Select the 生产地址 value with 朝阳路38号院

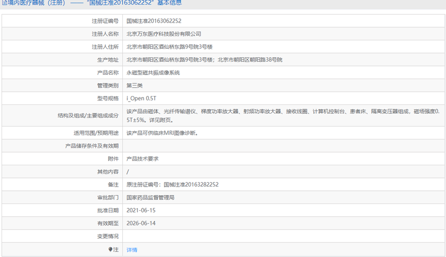(x=205, y=60)
